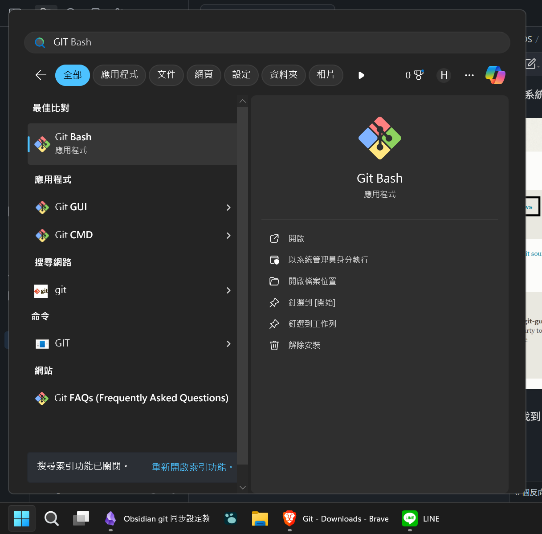This screenshot has height=534, width=542.
Task: Select the 相片 filter tab
Action: point(326,75)
